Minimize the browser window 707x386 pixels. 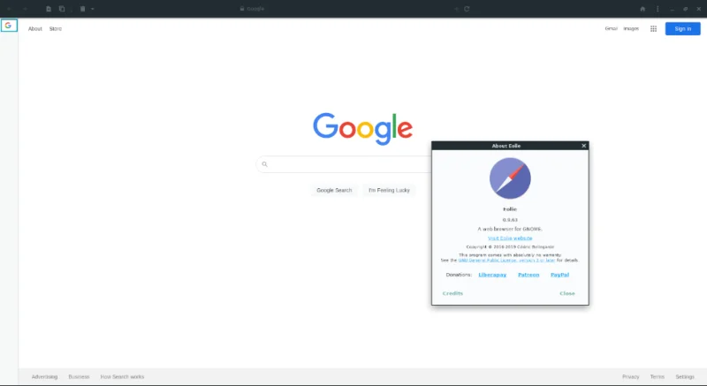[672, 9]
